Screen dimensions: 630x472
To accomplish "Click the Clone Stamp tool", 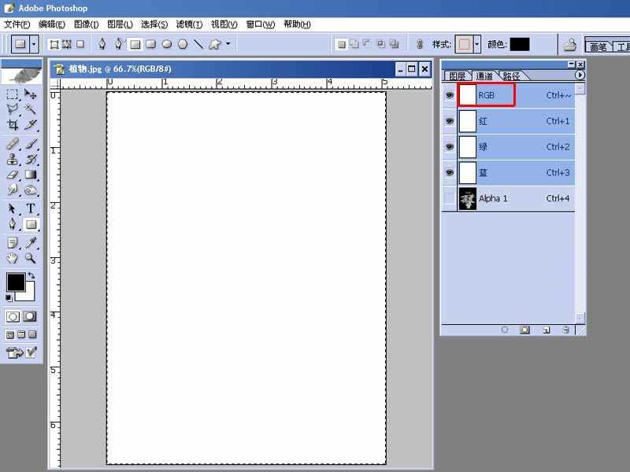I will coord(13,160).
